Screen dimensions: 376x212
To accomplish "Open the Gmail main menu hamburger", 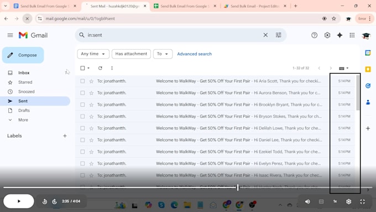I will 10,35.
